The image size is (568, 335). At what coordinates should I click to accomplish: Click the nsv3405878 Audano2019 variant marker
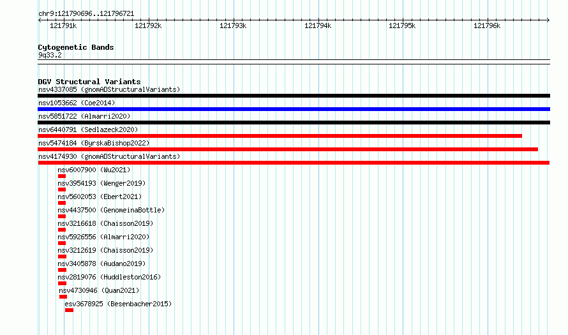point(62,270)
